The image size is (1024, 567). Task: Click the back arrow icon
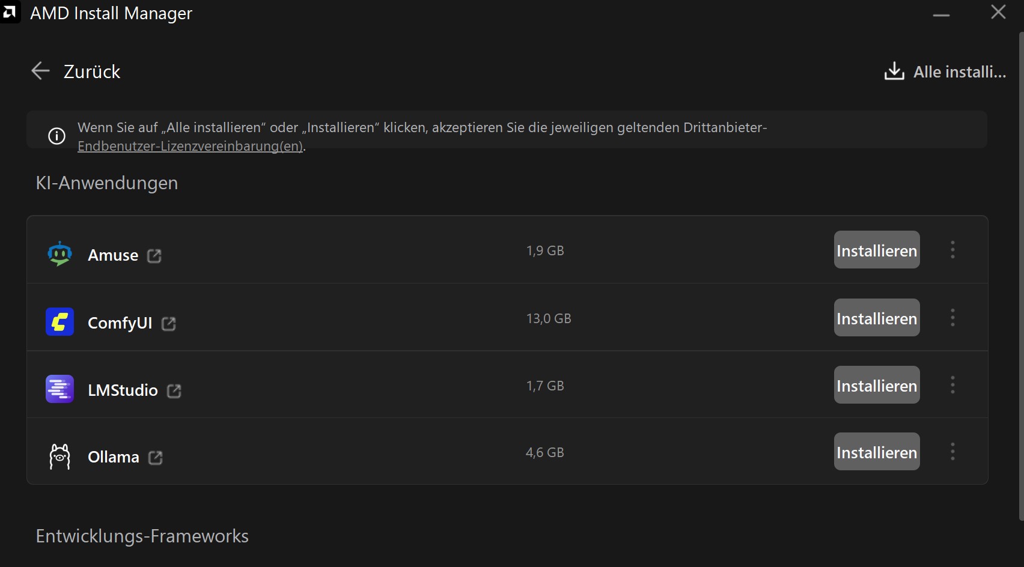point(40,71)
